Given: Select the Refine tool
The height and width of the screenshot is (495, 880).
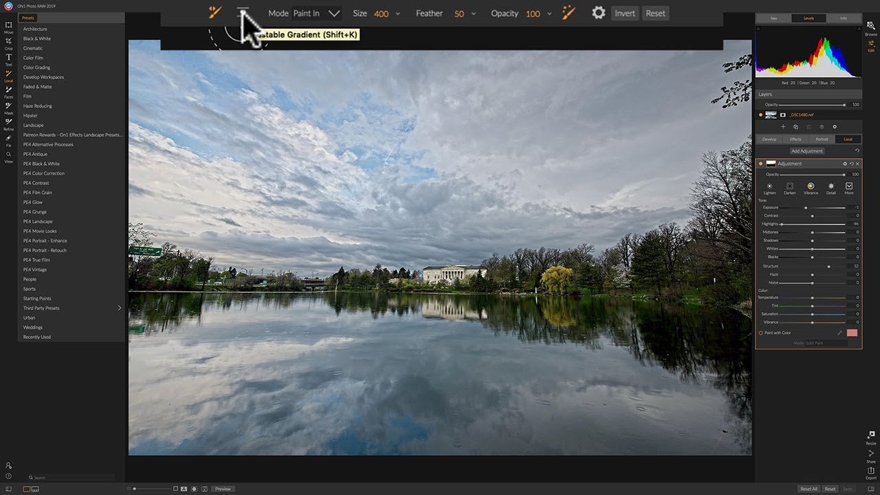Looking at the screenshot, I should tap(8, 124).
